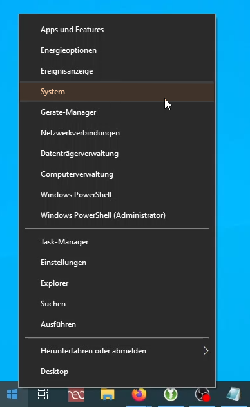The height and width of the screenshot is (407, 250).
Task: Switch to OBS Studio on the taskbar
Action: 202,395
